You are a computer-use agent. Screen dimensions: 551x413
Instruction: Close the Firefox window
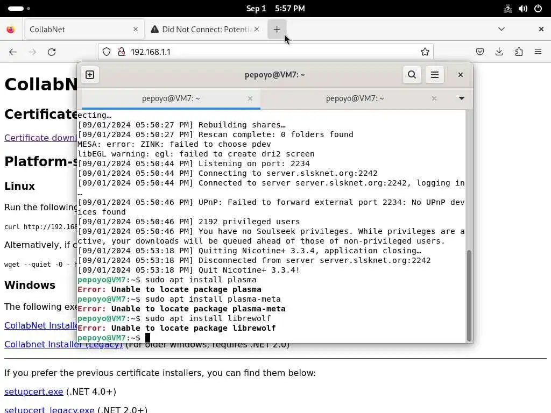point(541,29)
